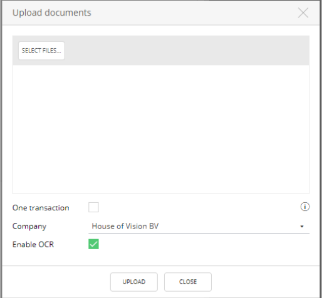Click the UPLOAD button
The image size is (322, 298).
click(134, 282)
